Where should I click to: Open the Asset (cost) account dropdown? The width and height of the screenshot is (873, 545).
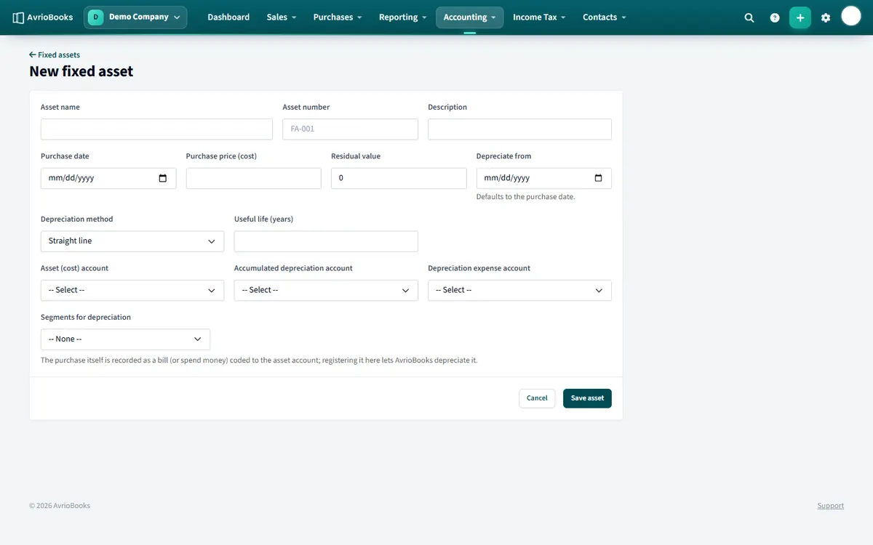coord(132,290)
